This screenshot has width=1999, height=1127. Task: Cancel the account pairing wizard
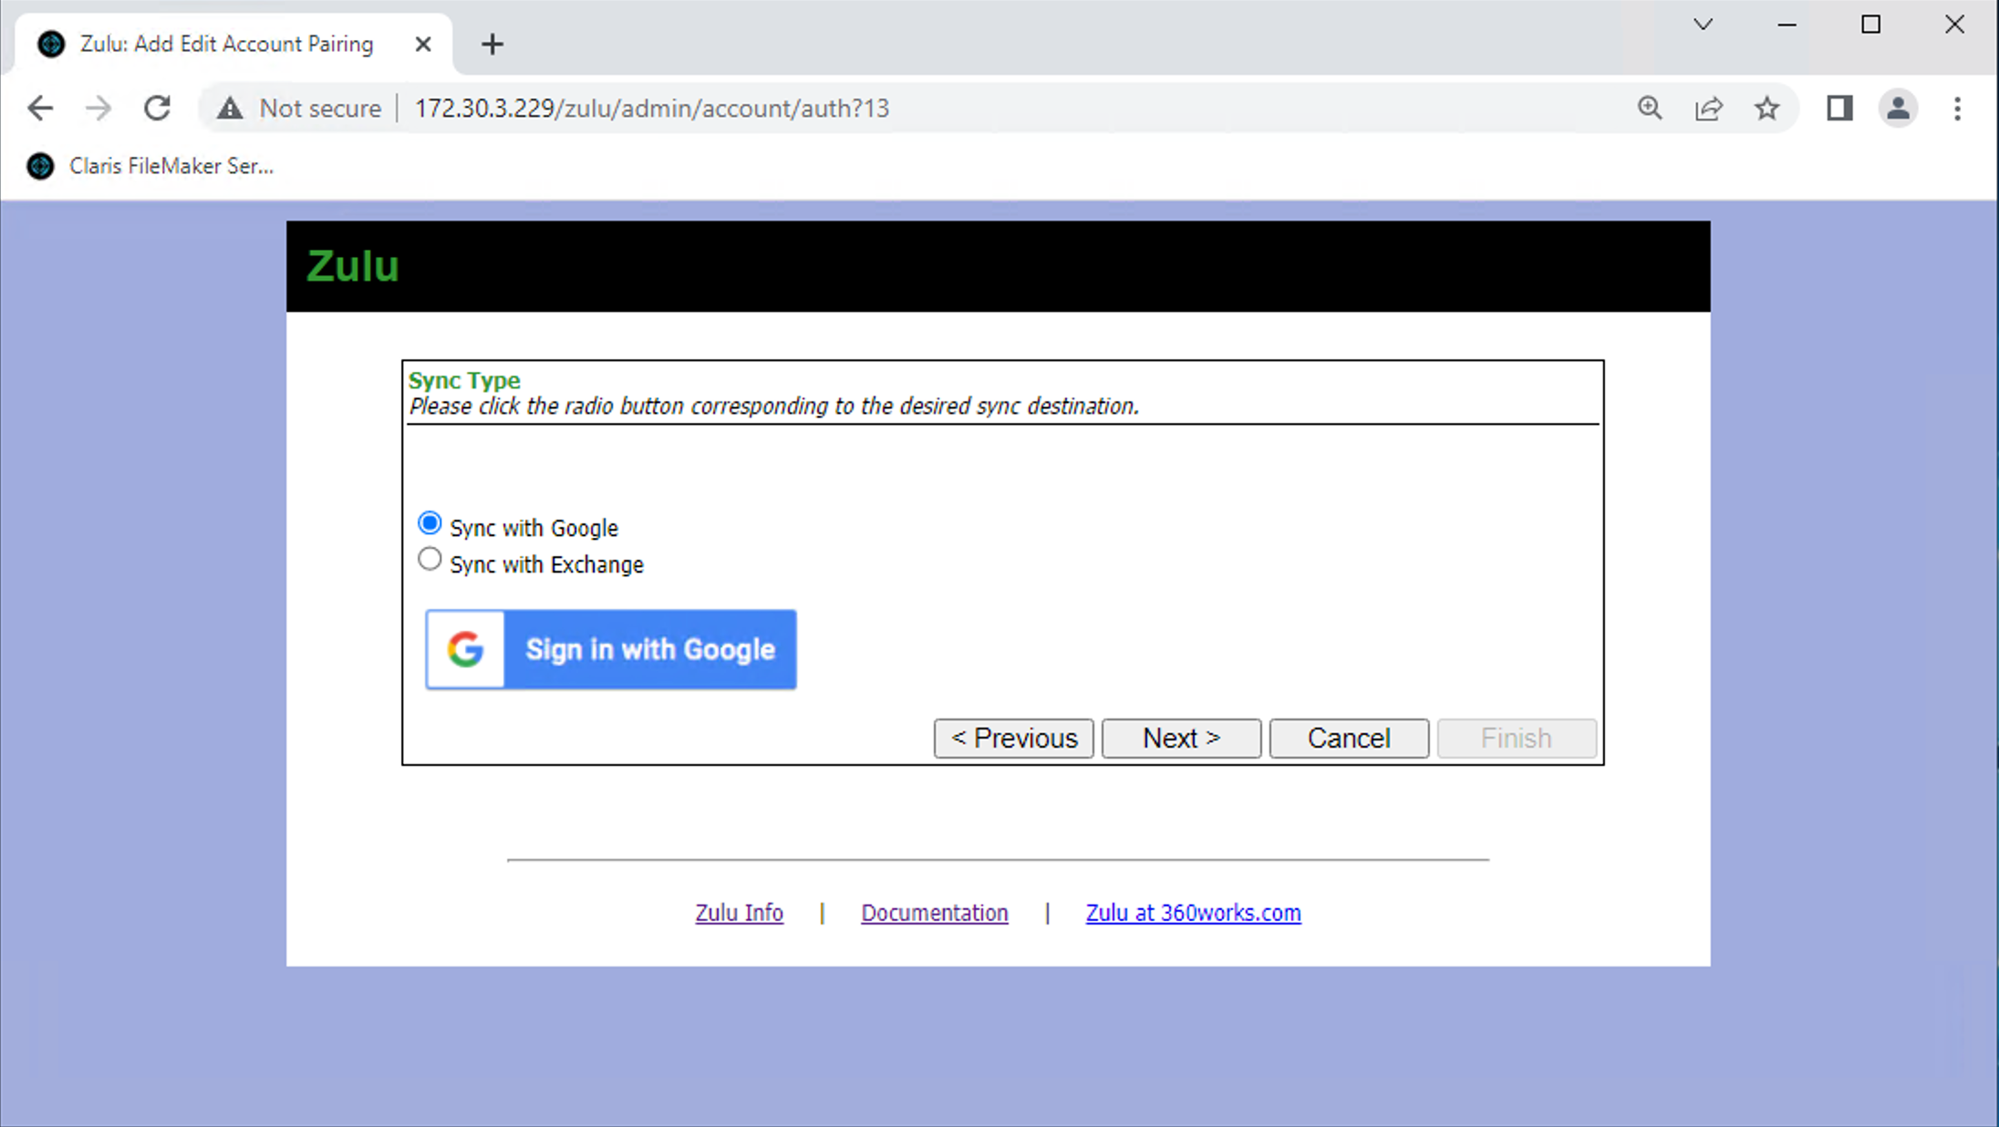pos(1349,738)
